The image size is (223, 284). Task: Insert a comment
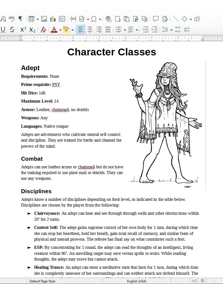[x=156, y=19]
